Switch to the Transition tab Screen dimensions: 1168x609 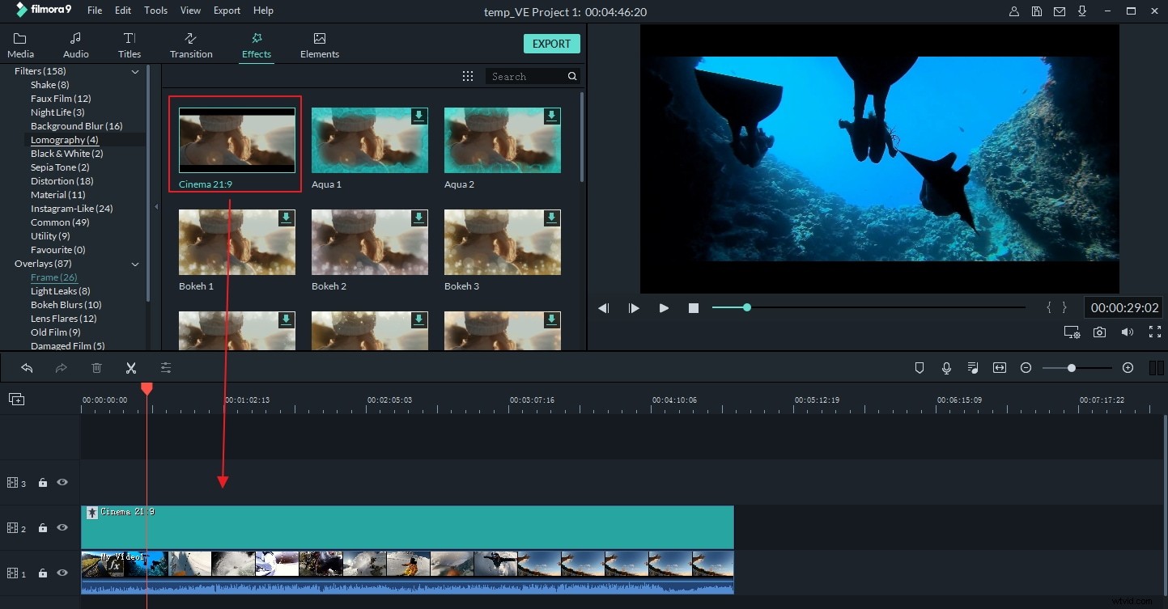pos(191,44)
